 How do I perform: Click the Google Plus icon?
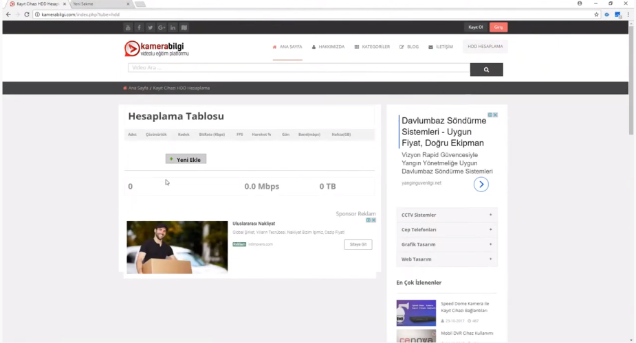(x=162, y=27)
